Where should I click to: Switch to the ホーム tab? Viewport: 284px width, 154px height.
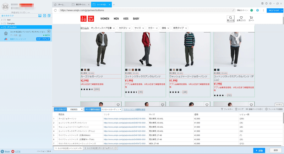click(61, 5)
